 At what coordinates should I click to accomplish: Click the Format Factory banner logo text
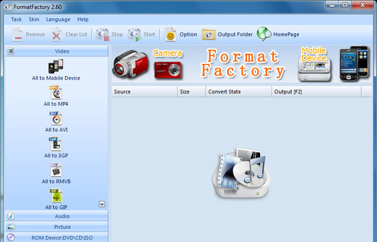click(x=243, y=64)
